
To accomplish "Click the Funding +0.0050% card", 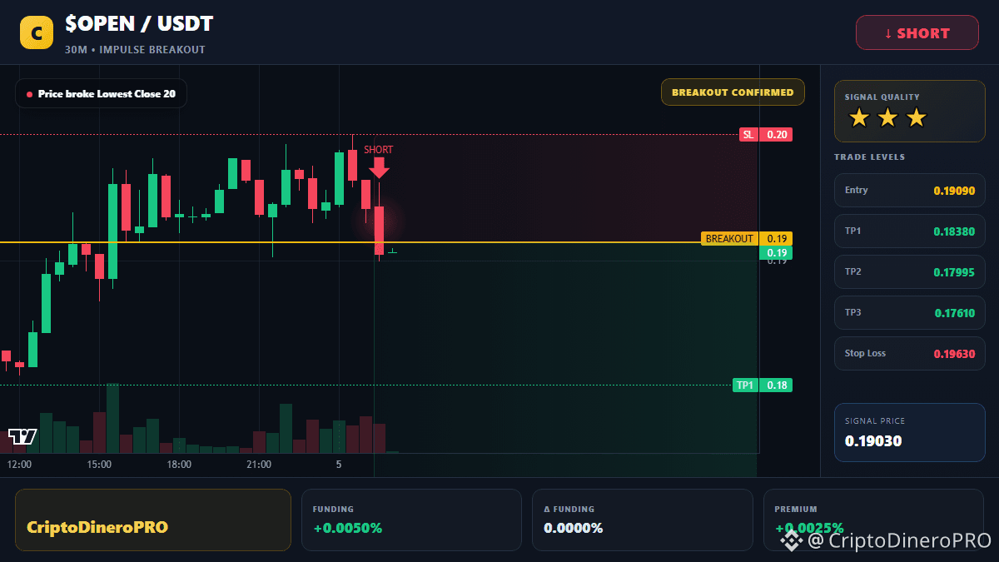I will 411,520.
